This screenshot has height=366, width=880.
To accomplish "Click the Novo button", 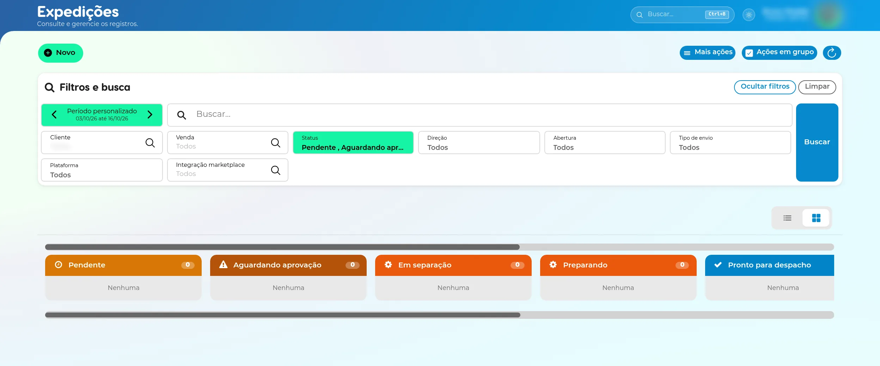I will (x=61, y=53).
